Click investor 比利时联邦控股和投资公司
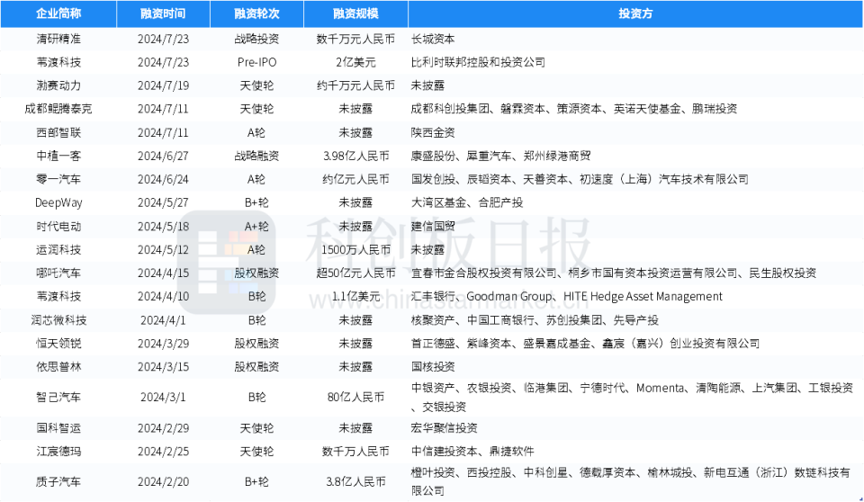Viewport: 864px width, 502px height. (478, 62)
